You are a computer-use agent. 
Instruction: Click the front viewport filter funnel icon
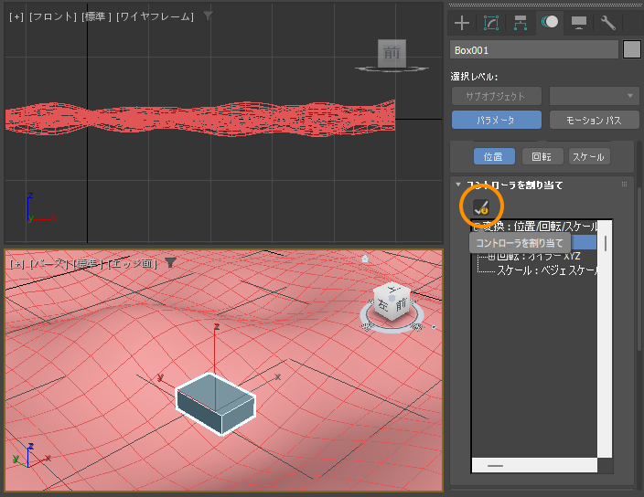(209, 16)
